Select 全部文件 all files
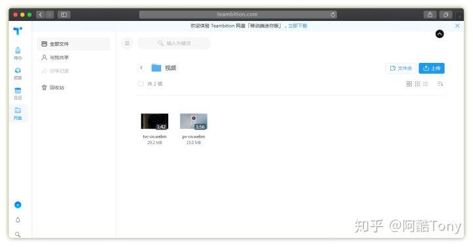This screenshot has width=473, height=247. pos(74,44)
